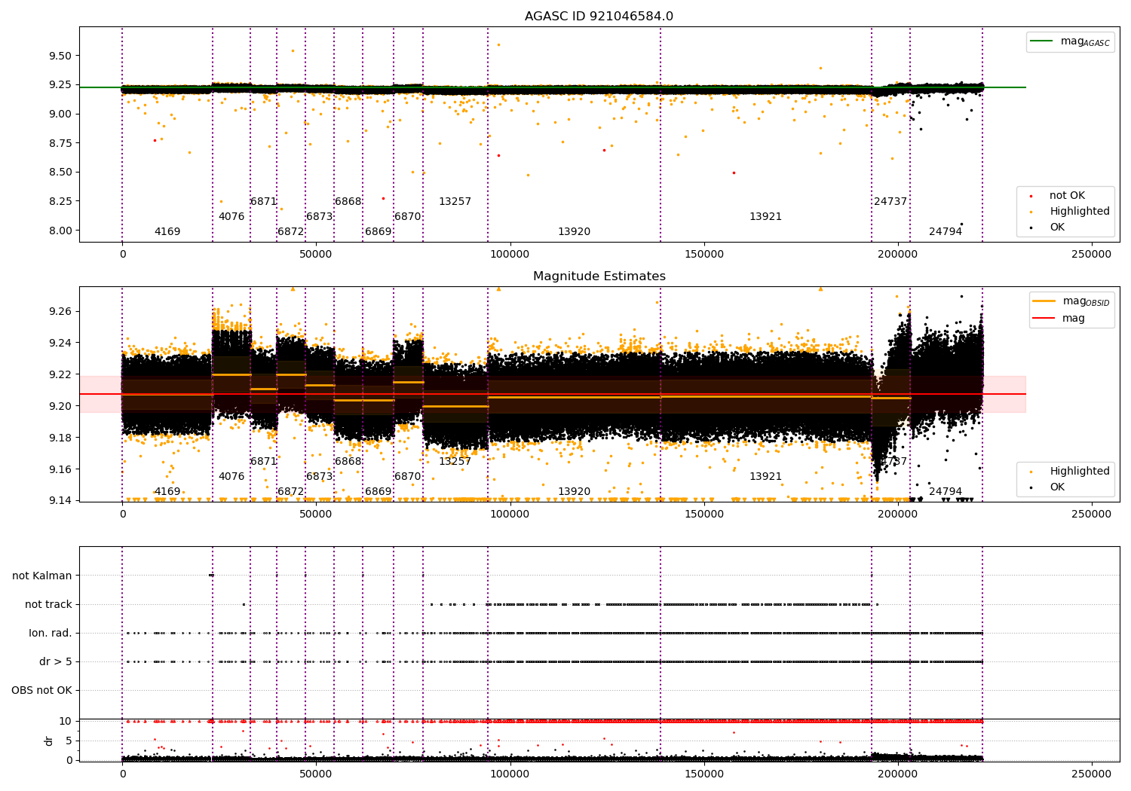The height and width of the screenshot is (791, 1131).
Task: Click obsid label 4169 in top plot
Action: click(x=167, y=232)
